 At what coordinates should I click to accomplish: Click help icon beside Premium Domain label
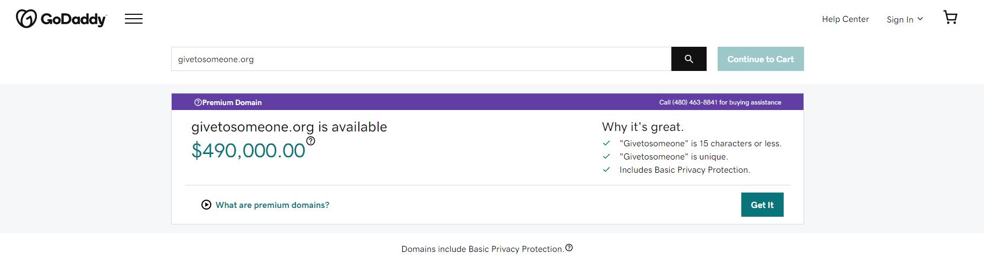[x=198, y=102]
